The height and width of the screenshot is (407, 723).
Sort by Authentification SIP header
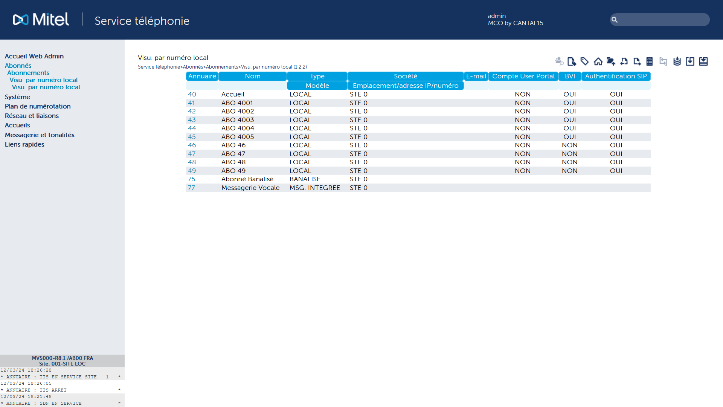[x=616, y=76]
